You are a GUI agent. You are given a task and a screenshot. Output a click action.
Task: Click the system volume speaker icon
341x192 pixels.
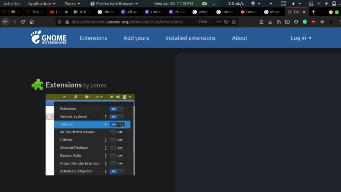326,4
